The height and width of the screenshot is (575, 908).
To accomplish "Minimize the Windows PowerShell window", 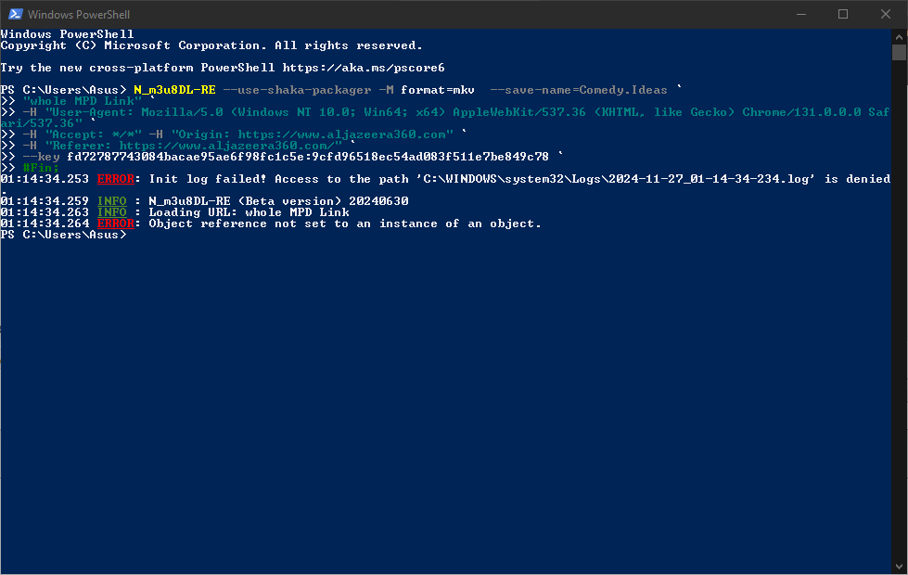I will pos(801,14).
